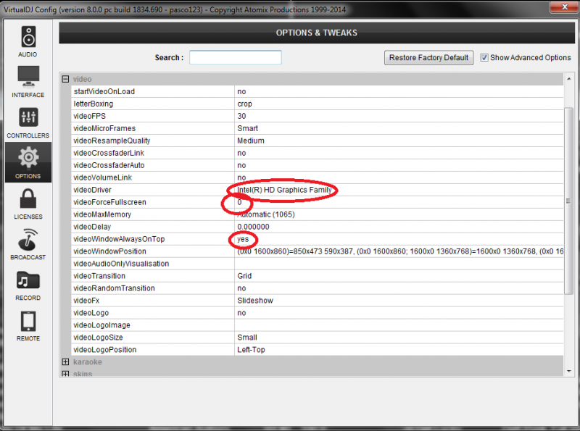Select the videoDriver setting name

(92, 190)
